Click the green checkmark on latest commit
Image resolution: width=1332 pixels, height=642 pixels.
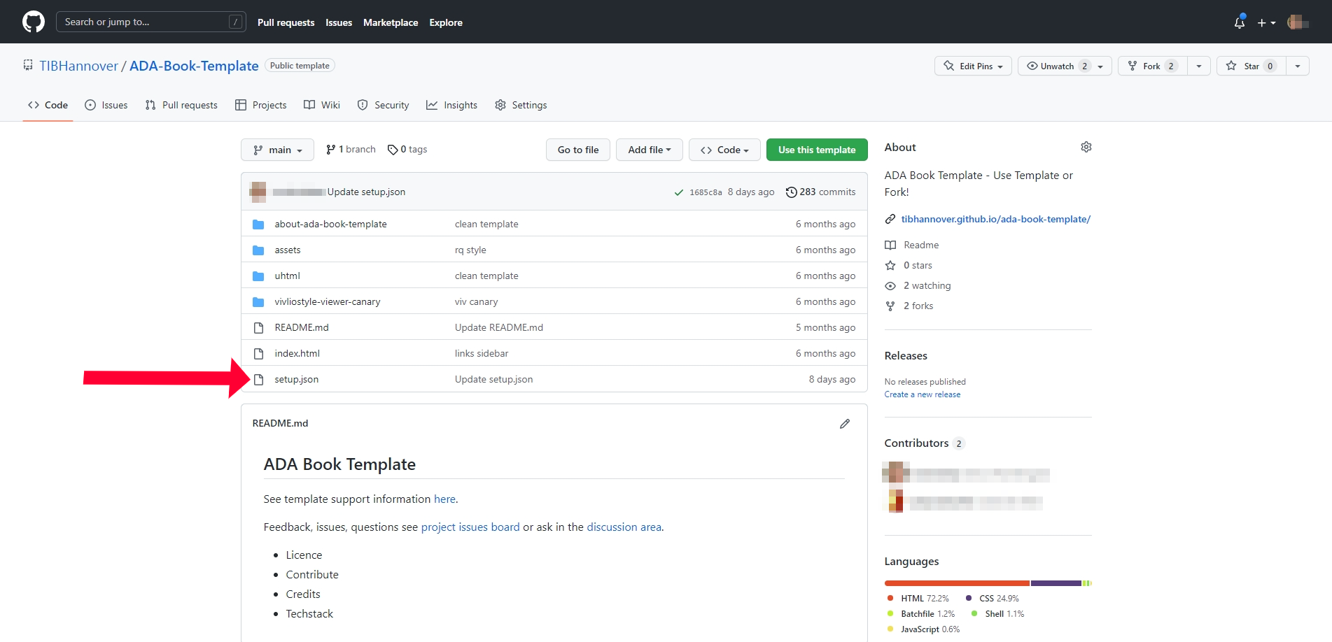[x=678, y=191]
